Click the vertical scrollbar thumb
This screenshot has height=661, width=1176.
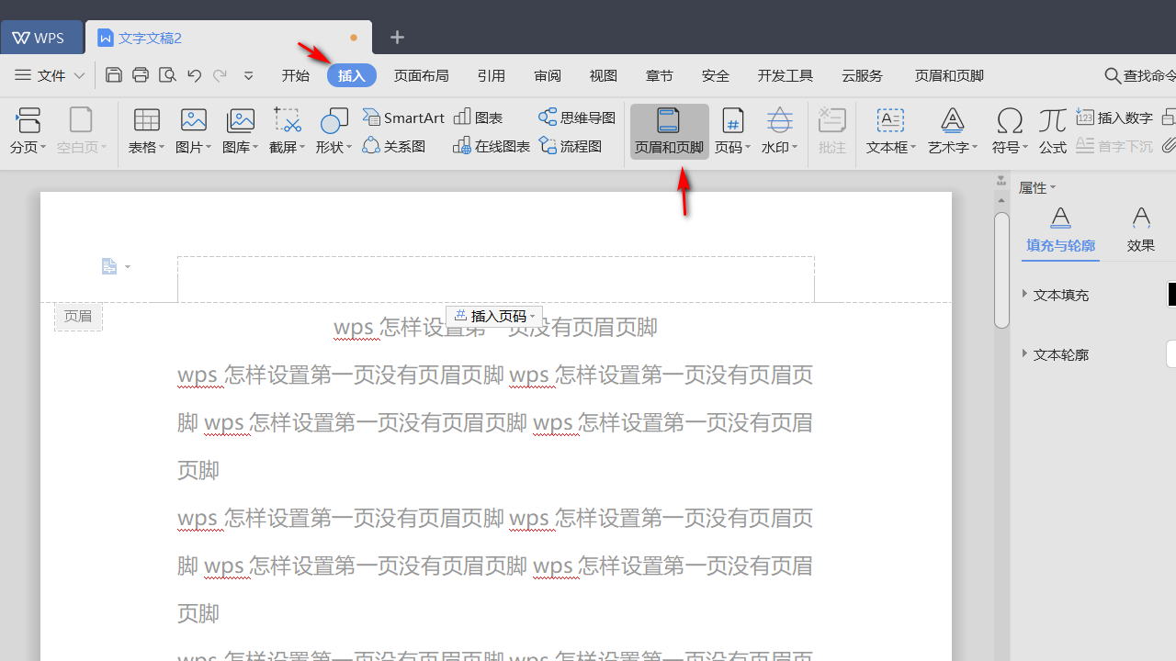[x=1001, y=270]
